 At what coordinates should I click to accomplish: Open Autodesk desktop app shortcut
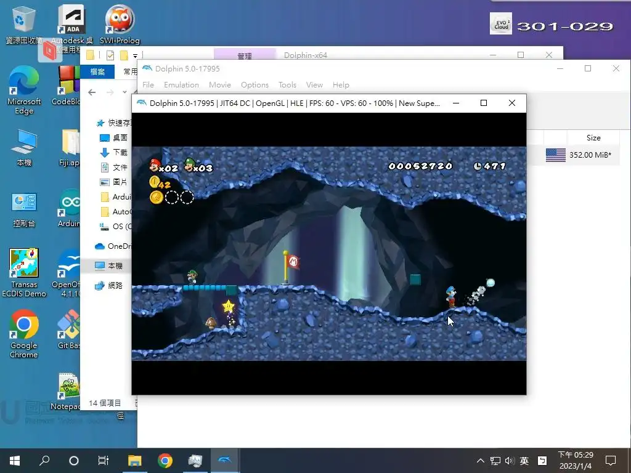71,27
